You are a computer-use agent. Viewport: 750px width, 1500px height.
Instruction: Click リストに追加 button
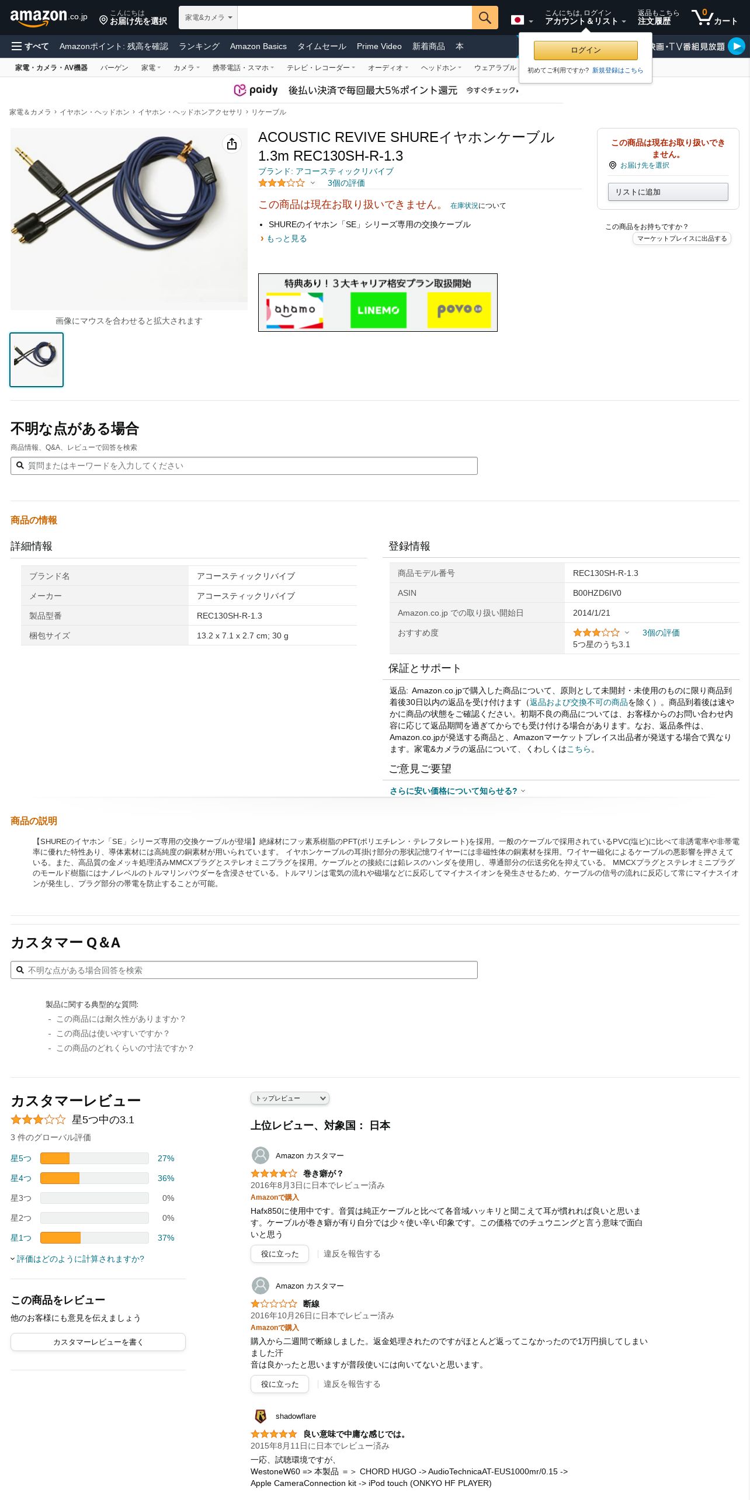coord(668,192)
